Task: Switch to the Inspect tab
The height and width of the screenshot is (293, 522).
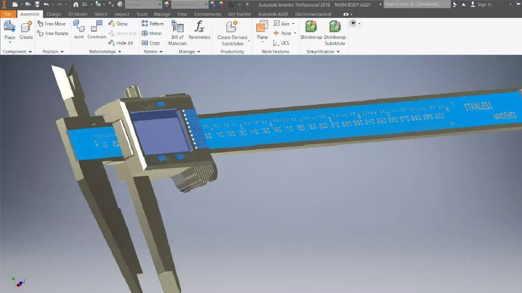Action: click(122, 14)
